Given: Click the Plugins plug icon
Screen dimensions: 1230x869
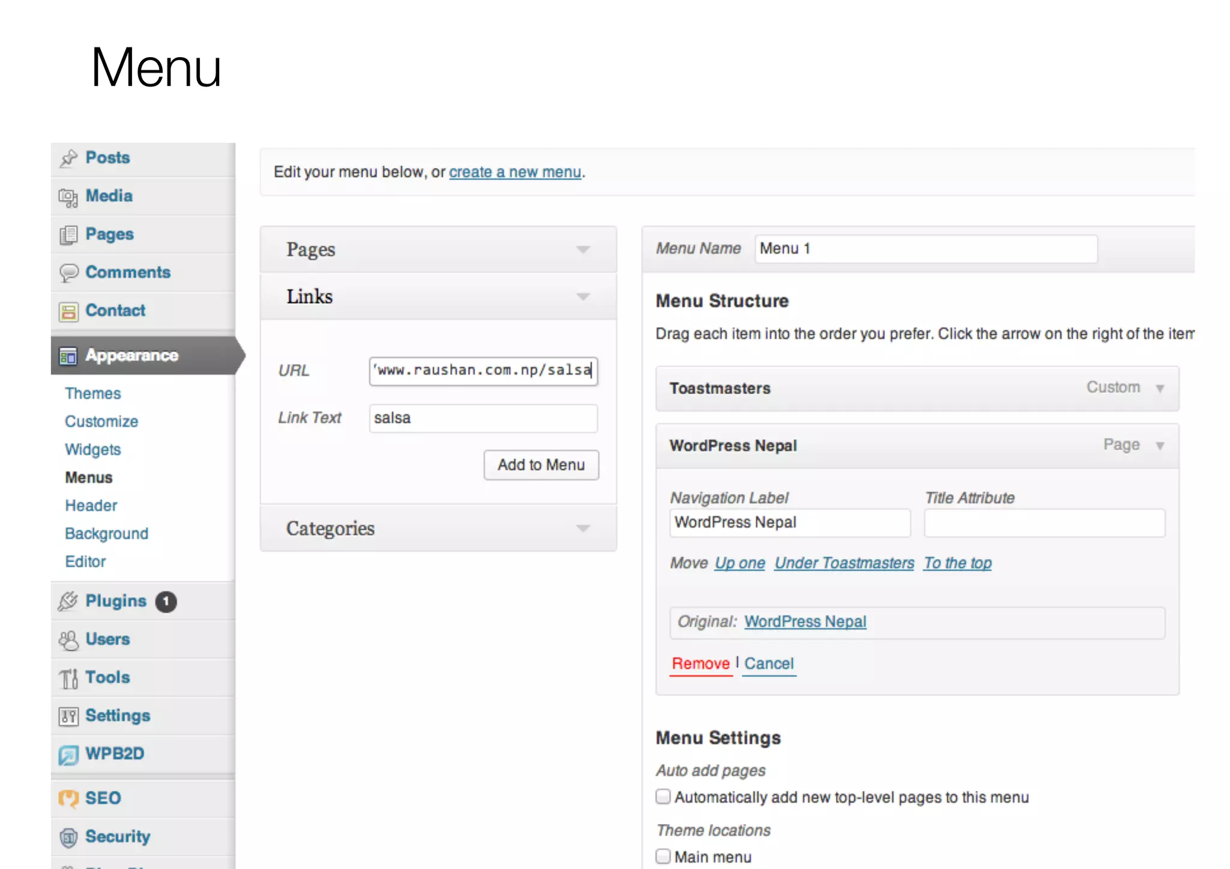Looking at the screenshot, I should [68, 601].
